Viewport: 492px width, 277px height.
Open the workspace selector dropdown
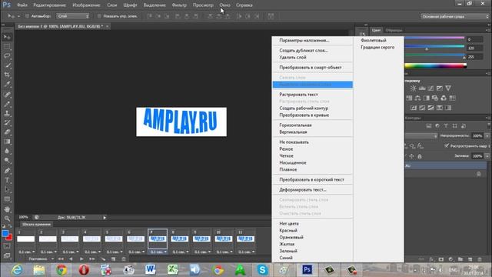[x=454, y=16]
